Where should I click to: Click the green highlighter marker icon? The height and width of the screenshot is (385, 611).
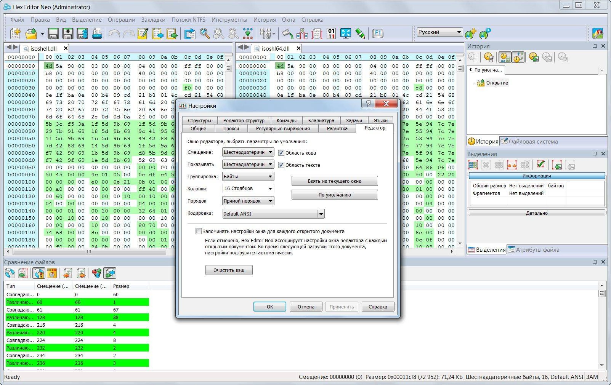360,34
